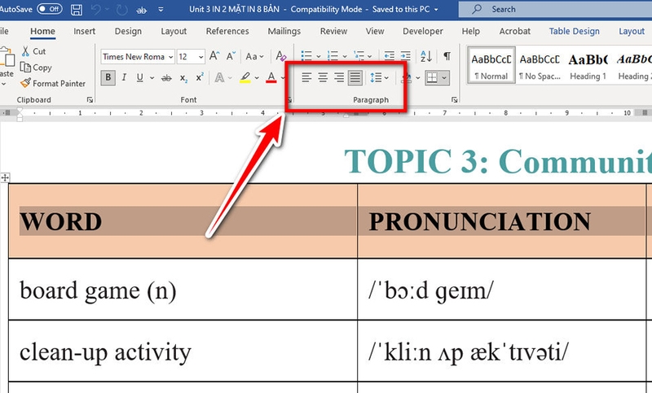Screen dimensions: 652x393
Task: Open the font size dropdown
Action: coord(201,57)
